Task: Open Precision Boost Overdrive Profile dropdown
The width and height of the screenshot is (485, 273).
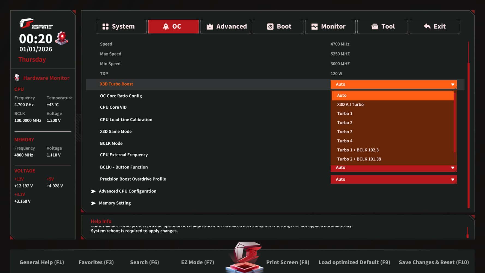Action: coord(394,179)
